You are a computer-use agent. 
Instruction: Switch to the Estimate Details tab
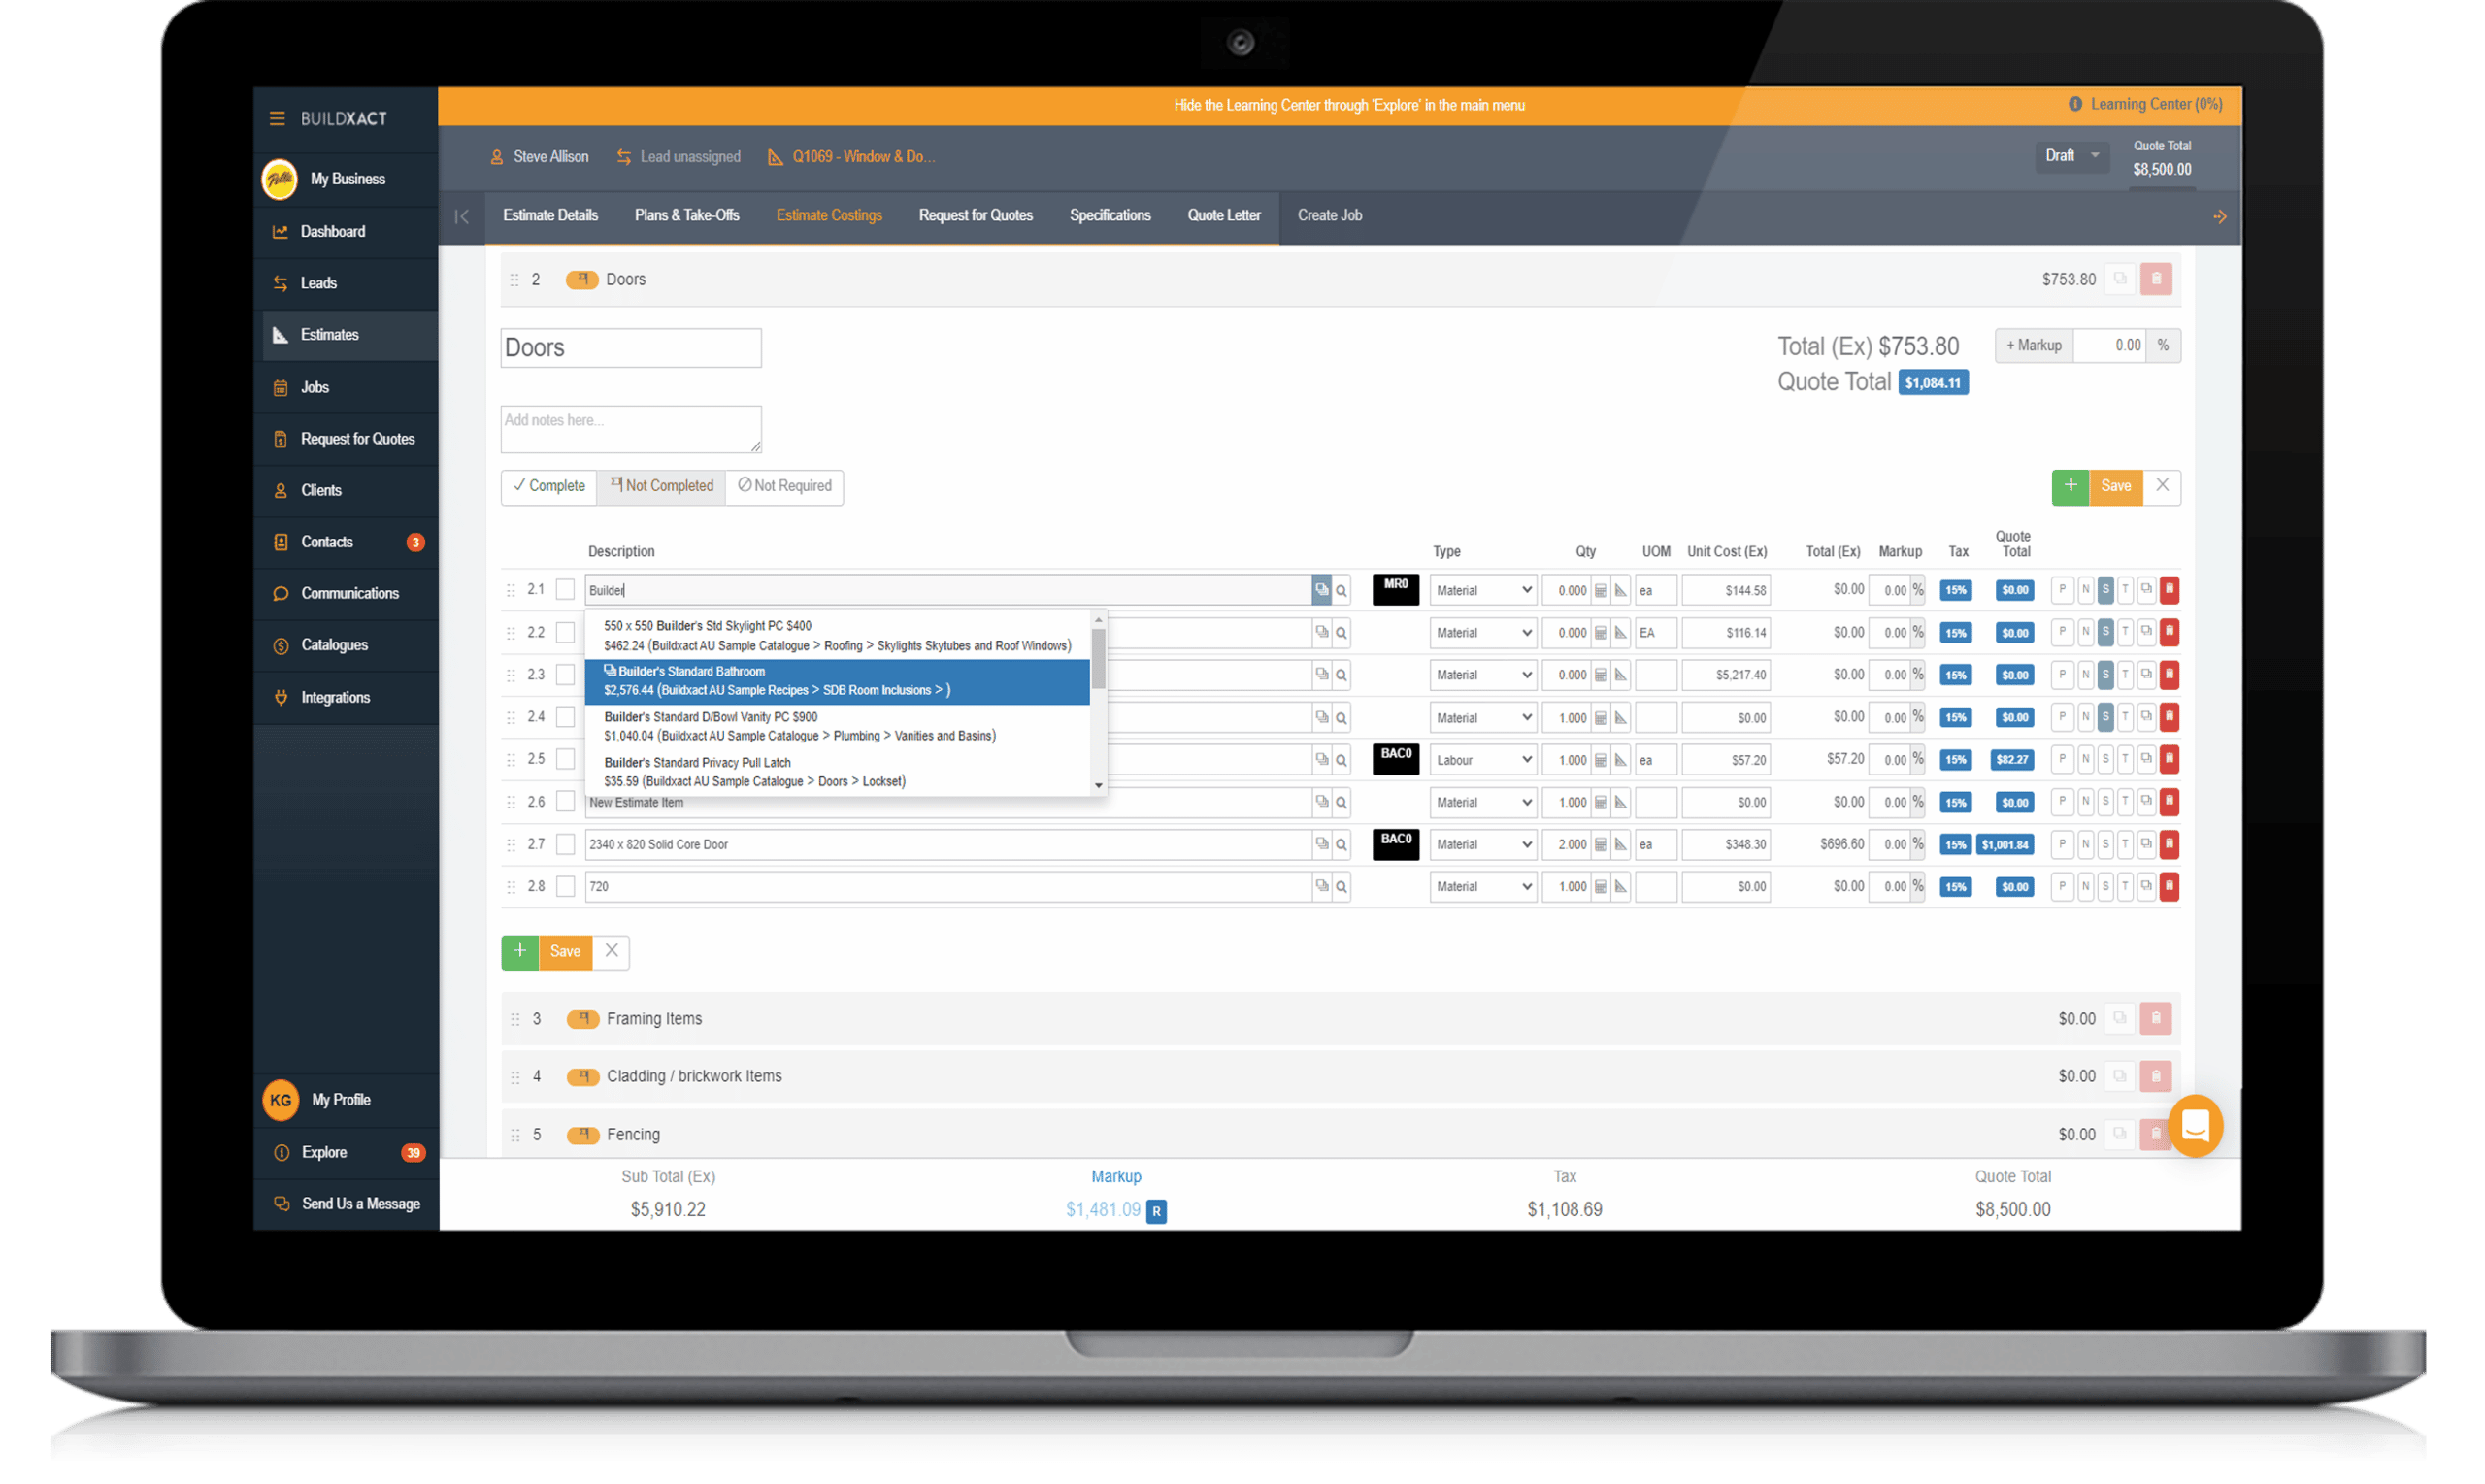coord(550,216)
